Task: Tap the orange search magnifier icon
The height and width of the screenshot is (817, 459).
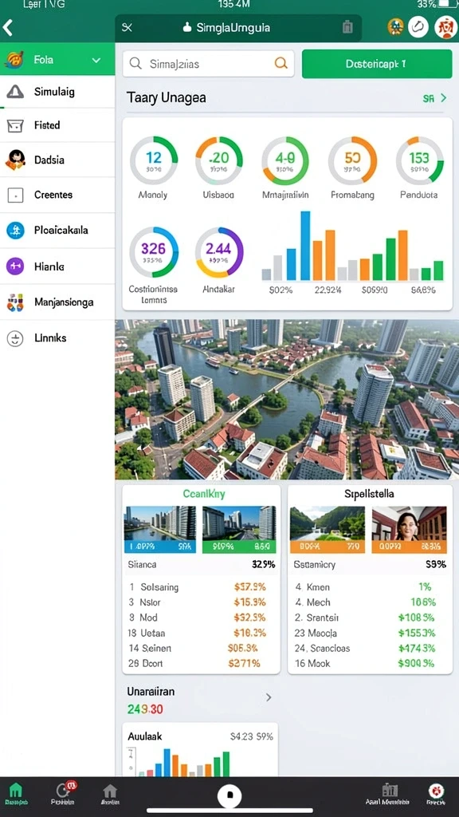Action: (x=280, y=64)
